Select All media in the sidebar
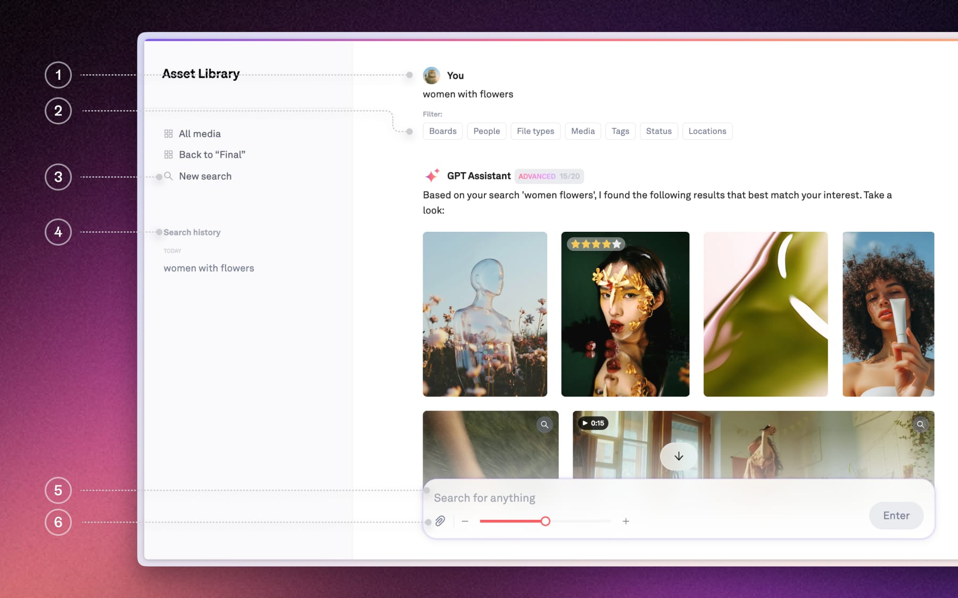 tap(200, 134)
